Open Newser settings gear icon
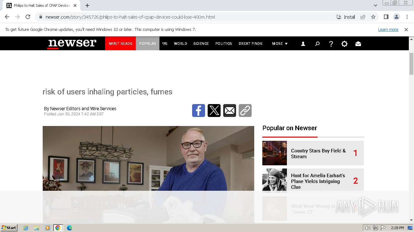 344,44
